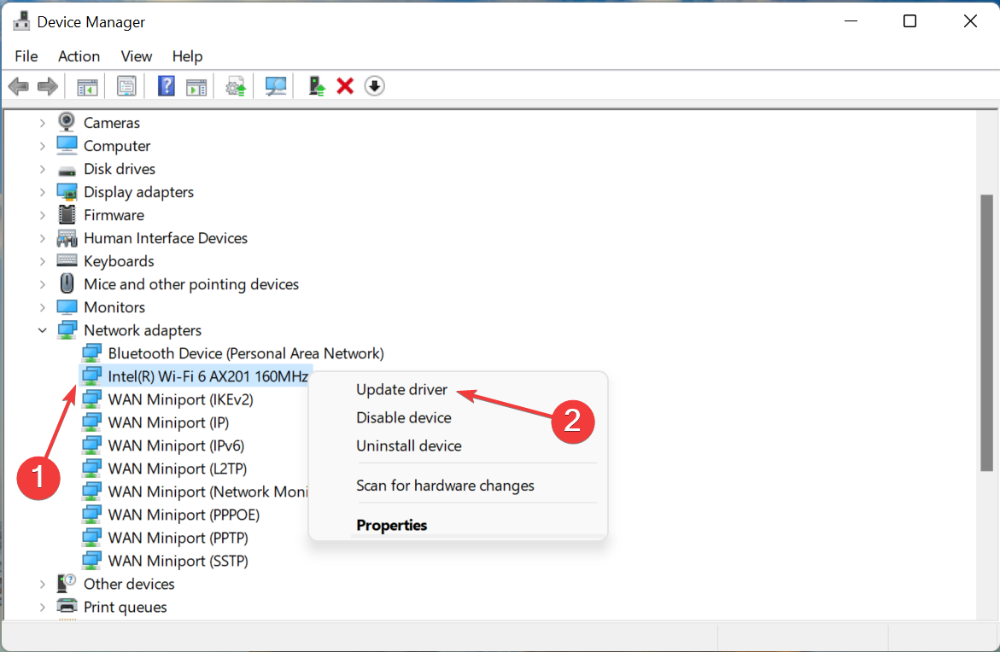
Task: Expand the Print queues category
Action: coord(42,607)
